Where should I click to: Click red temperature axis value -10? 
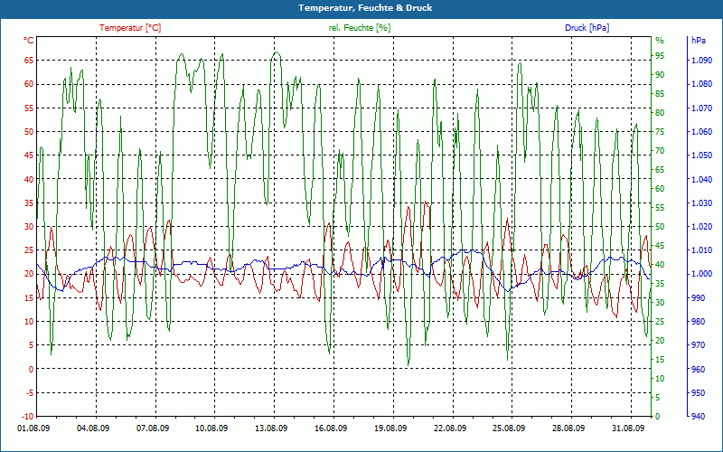[28, 417]
